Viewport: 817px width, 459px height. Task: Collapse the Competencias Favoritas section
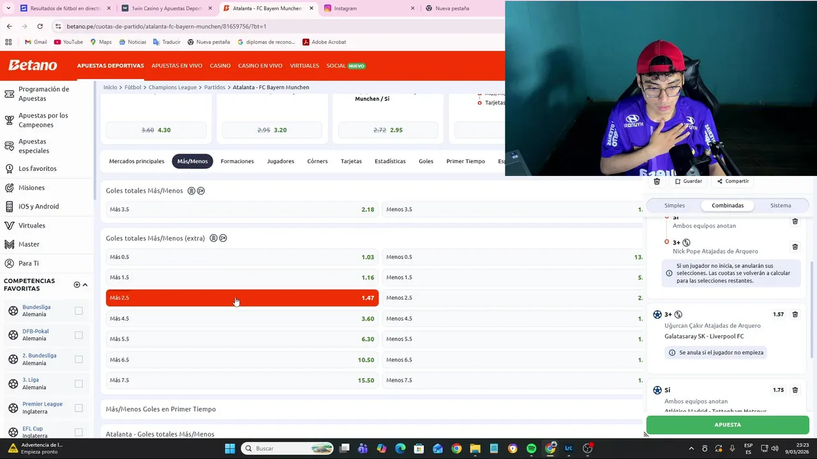click(x=85, y=285)
